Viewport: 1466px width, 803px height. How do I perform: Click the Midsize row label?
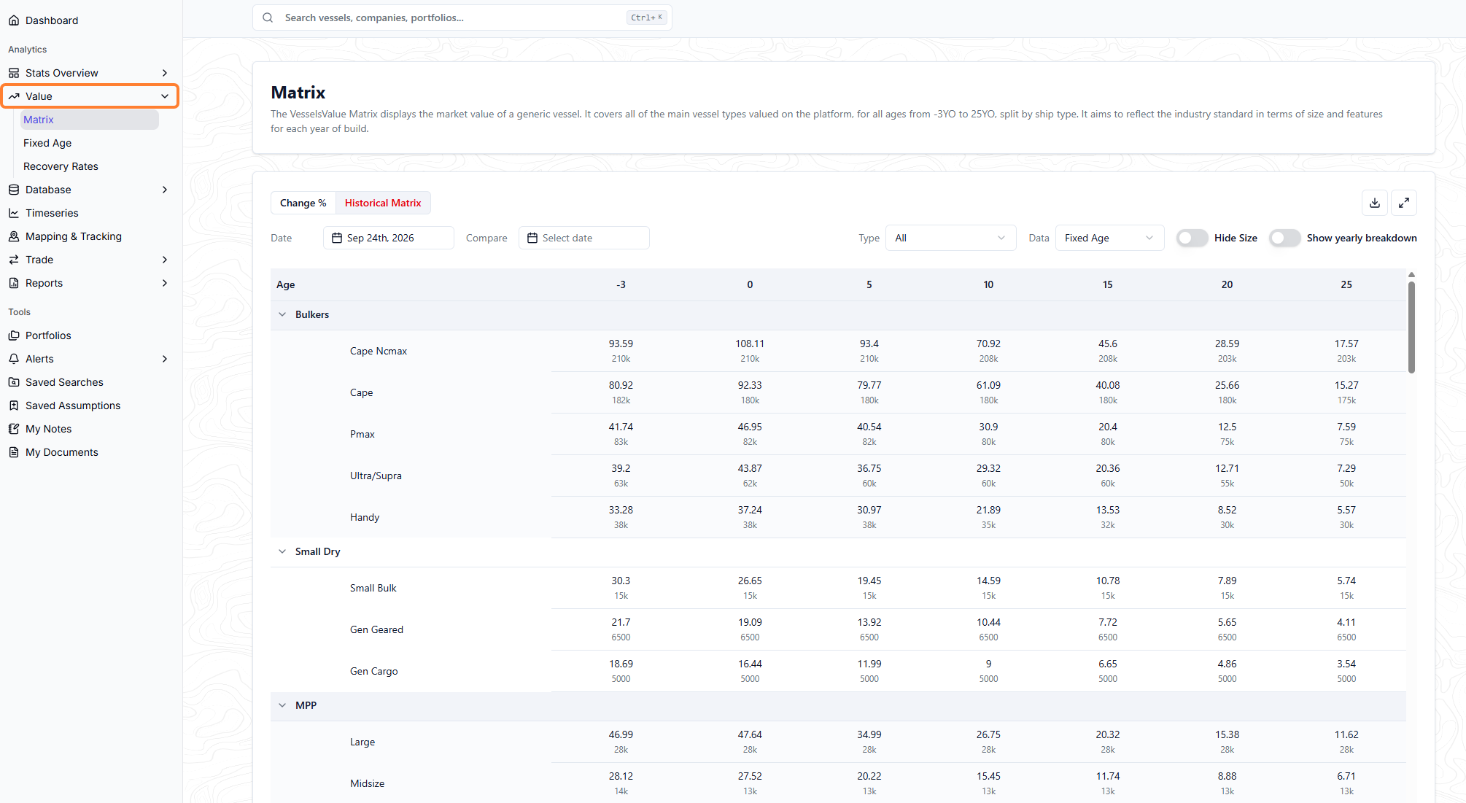[x=367, y=783]
